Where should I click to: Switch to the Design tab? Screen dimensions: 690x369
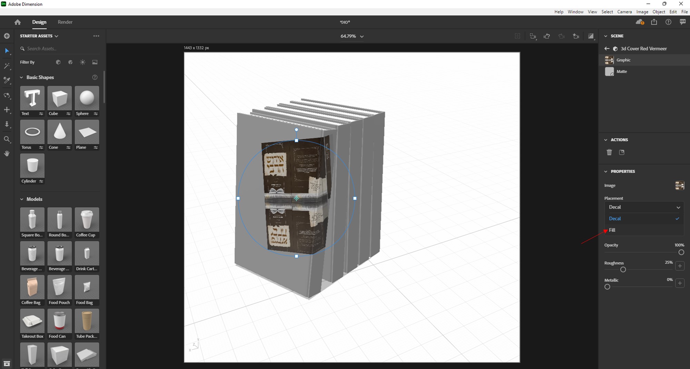(x=39, y=22)
